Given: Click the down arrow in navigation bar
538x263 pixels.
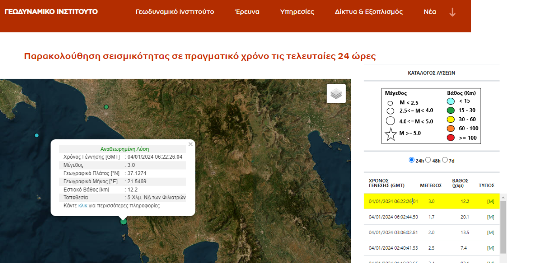Looking at the screenshot, I should (453, 12).
